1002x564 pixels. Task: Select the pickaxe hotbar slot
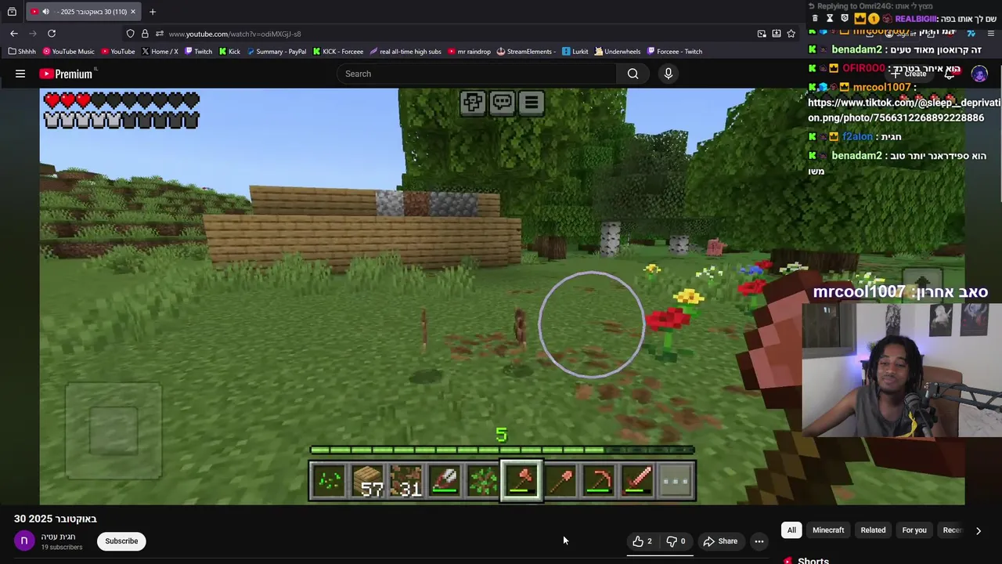click(598, 480)
